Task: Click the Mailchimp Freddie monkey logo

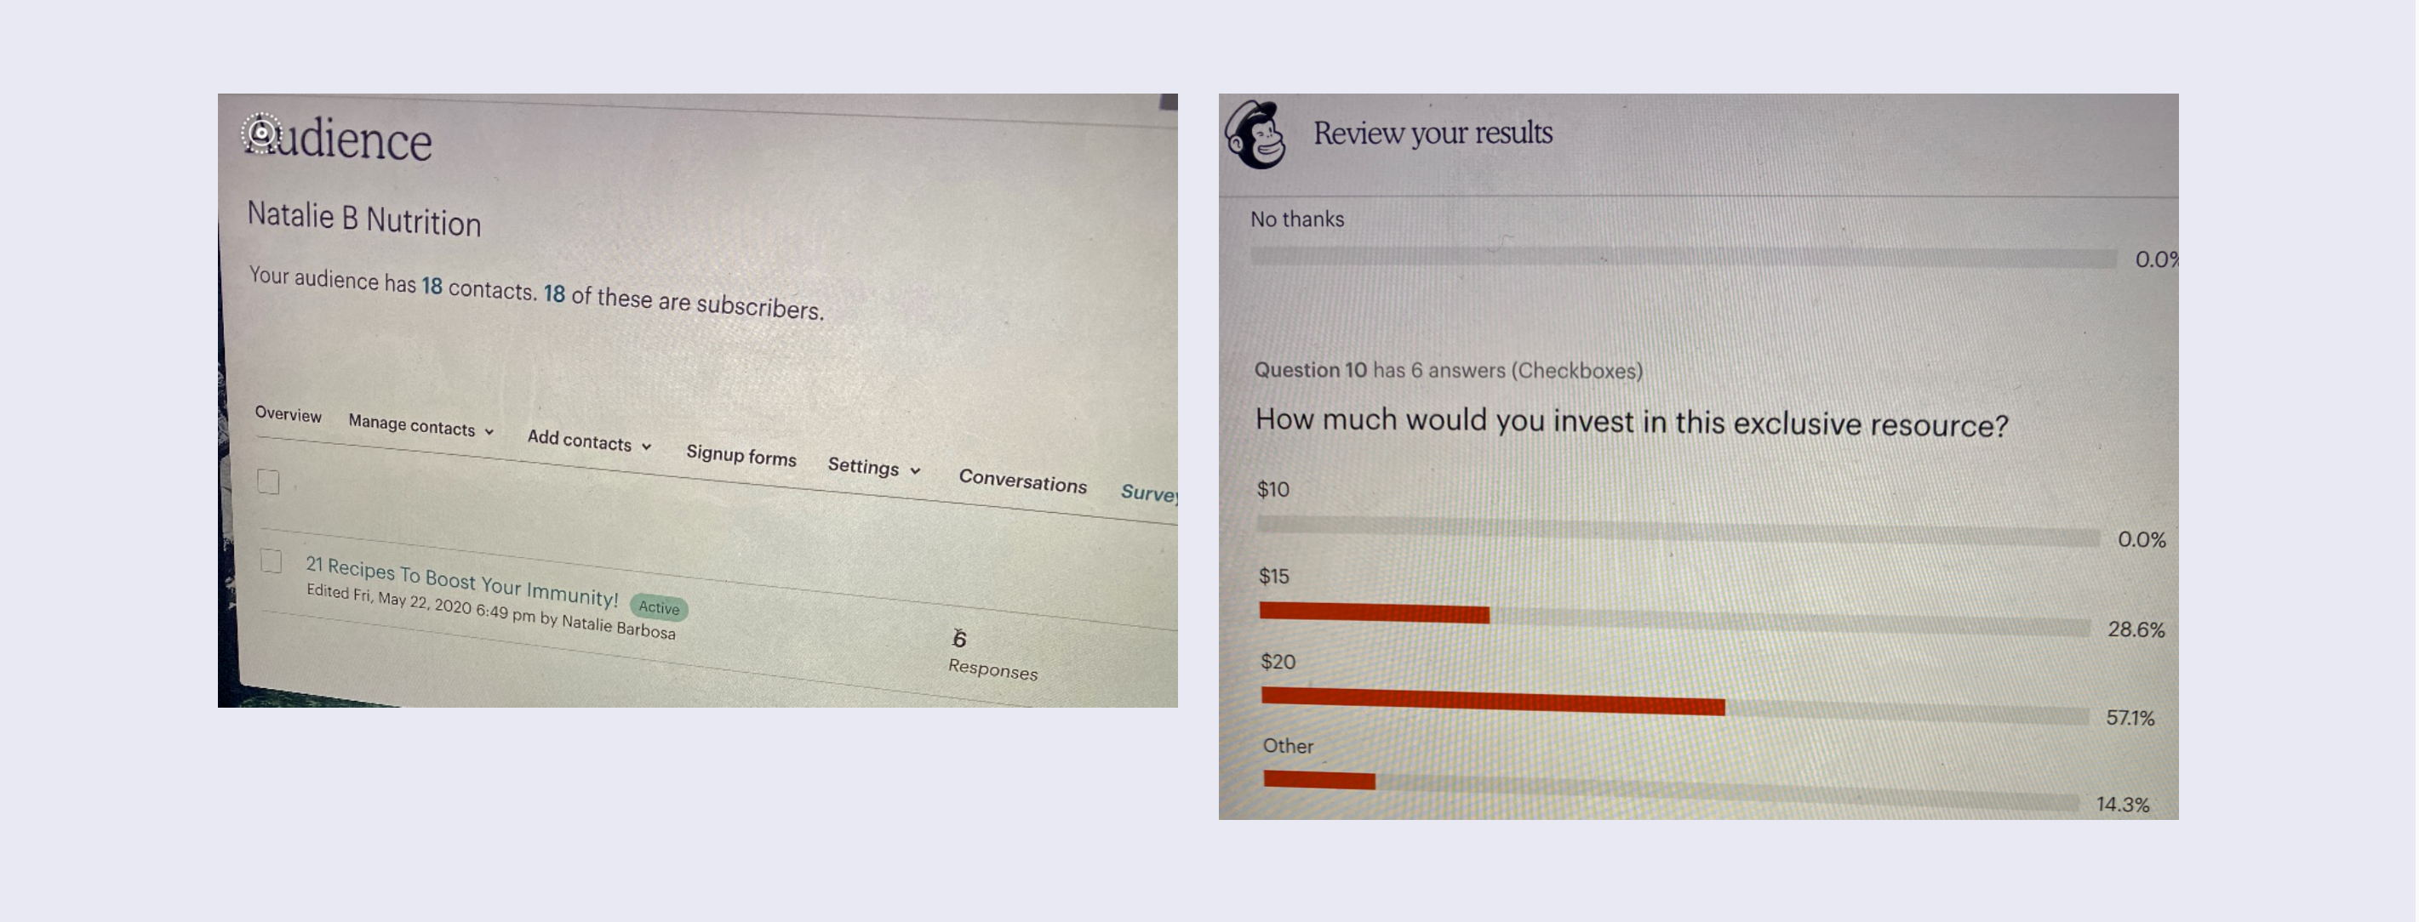Action: [x=1255, y=136]
